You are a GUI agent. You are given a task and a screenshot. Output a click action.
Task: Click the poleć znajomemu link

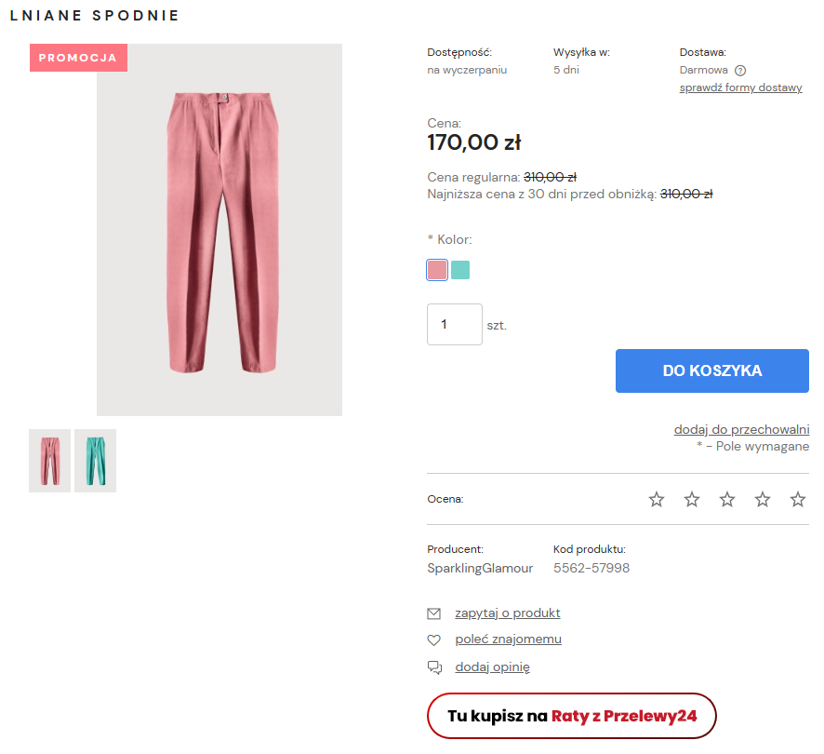pyautogui.click(x=508, y=640)
